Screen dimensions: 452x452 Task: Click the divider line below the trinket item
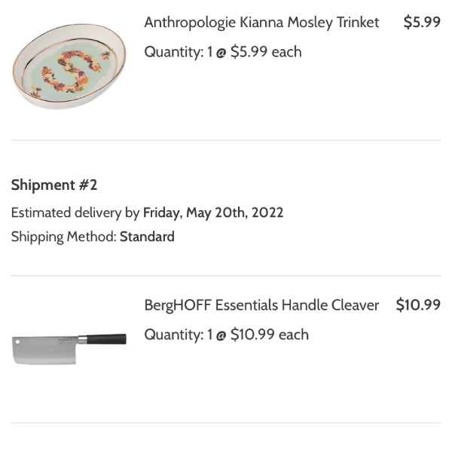(x=226, y=140)
